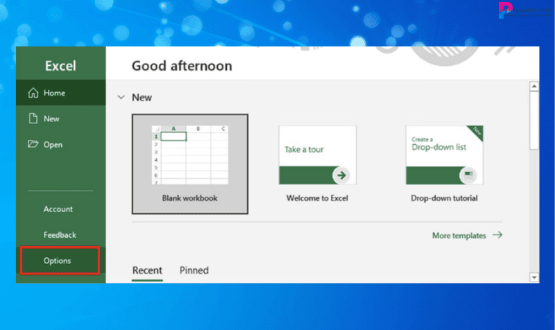Click the Home house icon in sidebar
The height and width of the screenshot is (330, 555).
click(x=33, y=93)
